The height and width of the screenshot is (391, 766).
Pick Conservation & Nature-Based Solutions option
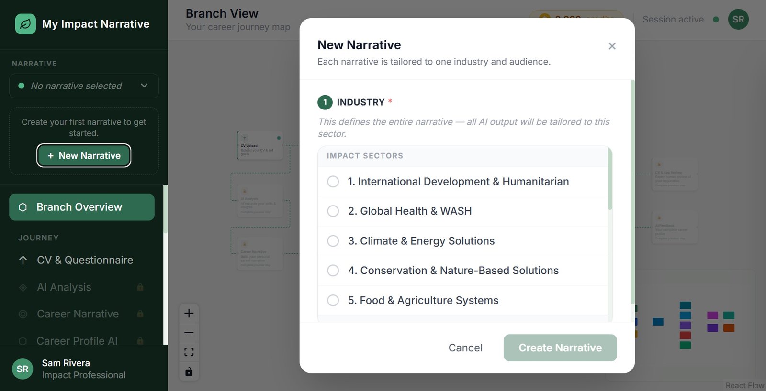click(x=333, y=271)
